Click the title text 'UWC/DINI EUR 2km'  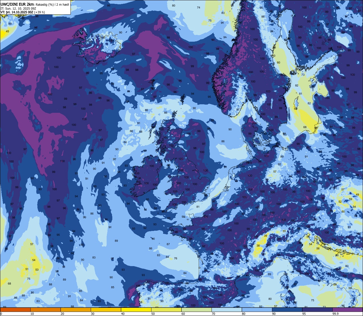(17, 4)
